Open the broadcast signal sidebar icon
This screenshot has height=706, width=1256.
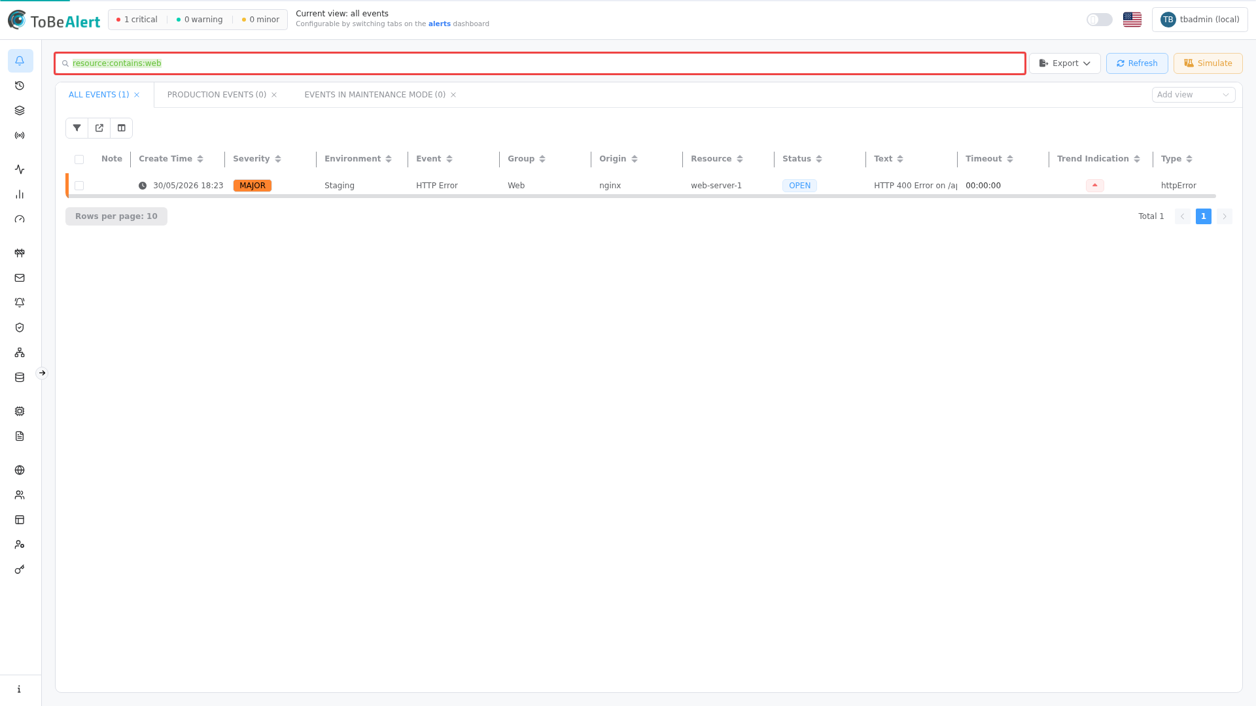click(x=20, y=135)
